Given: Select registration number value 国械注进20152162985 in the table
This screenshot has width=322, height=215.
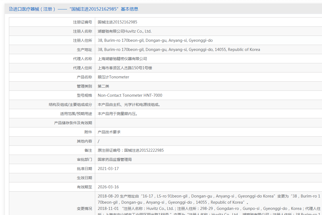Looking at the screenshot, I should (x=117, y=22).
